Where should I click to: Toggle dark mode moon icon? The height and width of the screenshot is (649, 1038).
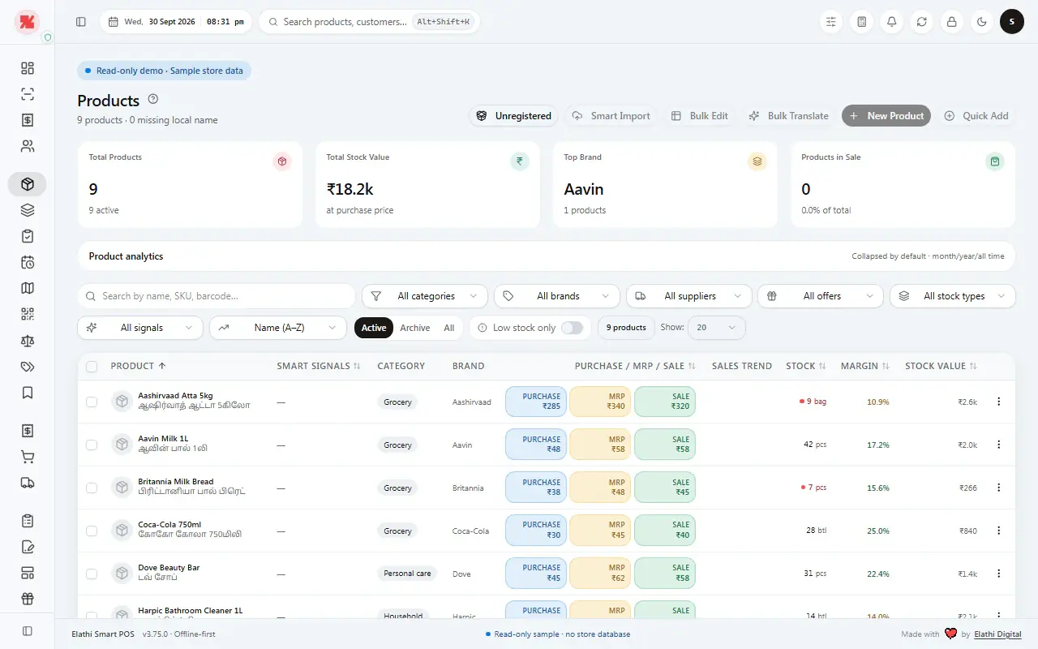pyautogui.click(x=982, y=22)
